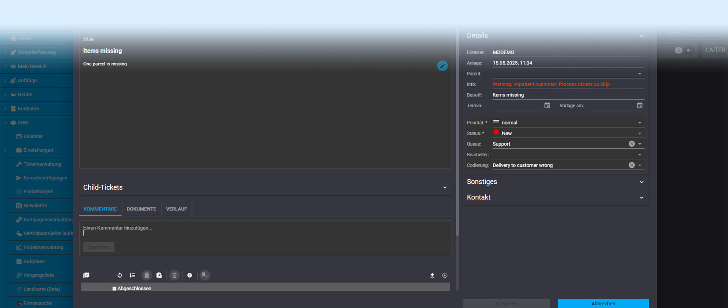Click the select-all checklist icon

click(x=86, y=275)
